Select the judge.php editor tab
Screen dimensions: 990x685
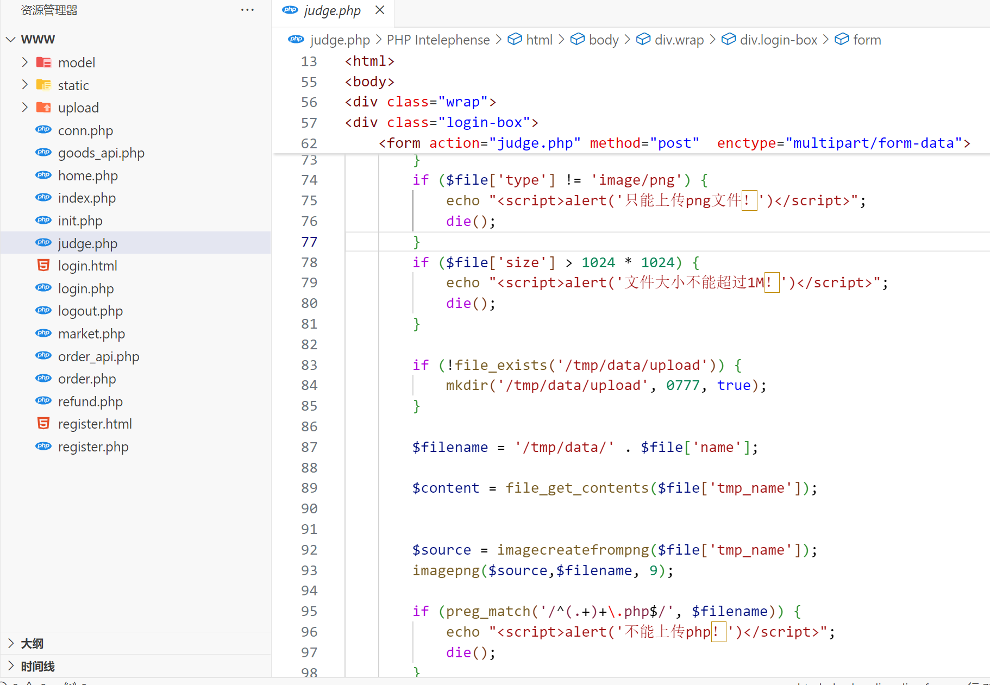tap(332, 10)
